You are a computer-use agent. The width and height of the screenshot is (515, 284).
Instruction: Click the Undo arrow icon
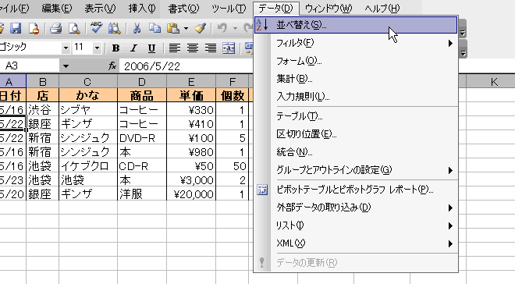222,28
